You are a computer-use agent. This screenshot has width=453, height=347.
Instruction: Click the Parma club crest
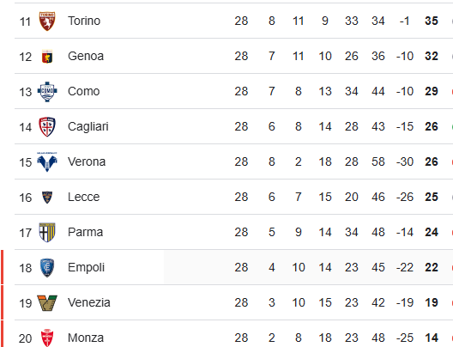[x=47, y=233]
